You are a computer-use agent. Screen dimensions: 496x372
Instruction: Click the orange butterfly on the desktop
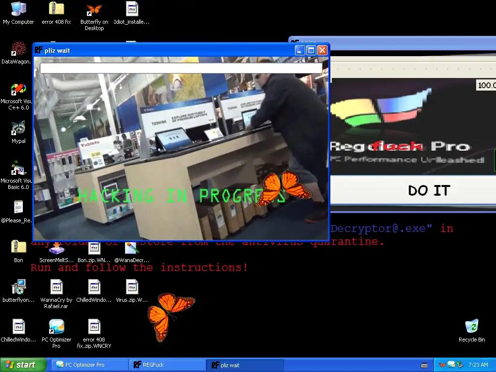170,316
